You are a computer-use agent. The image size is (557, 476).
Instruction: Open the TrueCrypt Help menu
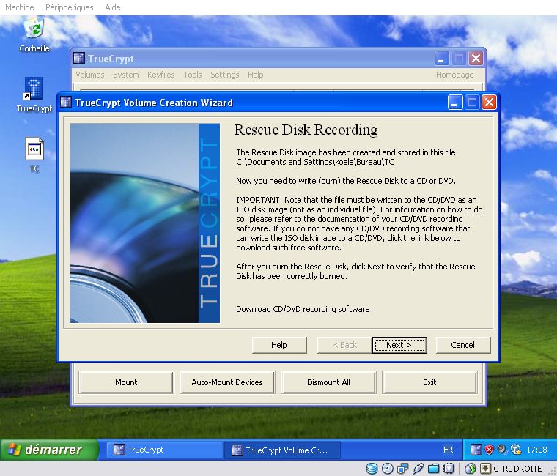(x=255, y=75)
